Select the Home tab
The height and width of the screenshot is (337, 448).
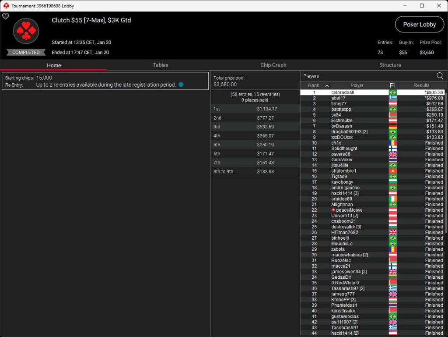54,65
